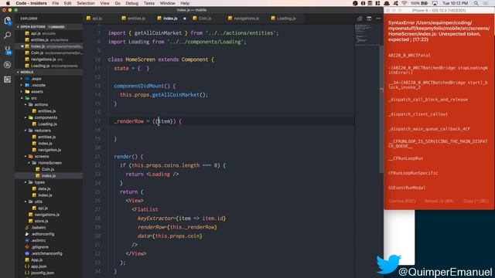Click the .eslintrc file icon
This screenshot has height=278, width=495.
pos(27,240)
